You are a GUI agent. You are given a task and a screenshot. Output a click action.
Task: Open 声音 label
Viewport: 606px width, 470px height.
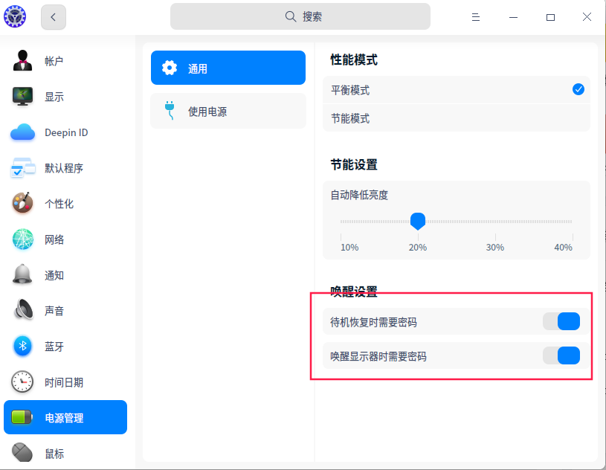(54, 311)
